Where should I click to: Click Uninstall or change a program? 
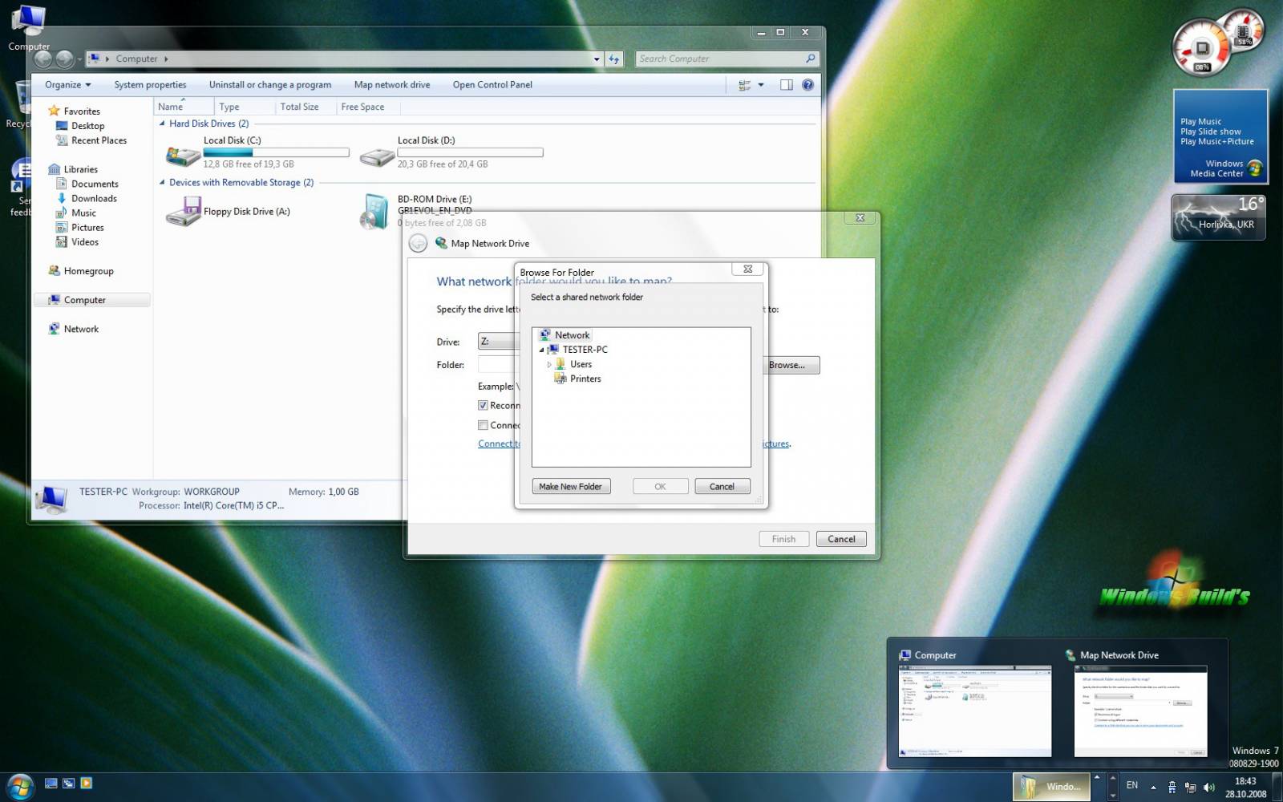tap(270, 84)
